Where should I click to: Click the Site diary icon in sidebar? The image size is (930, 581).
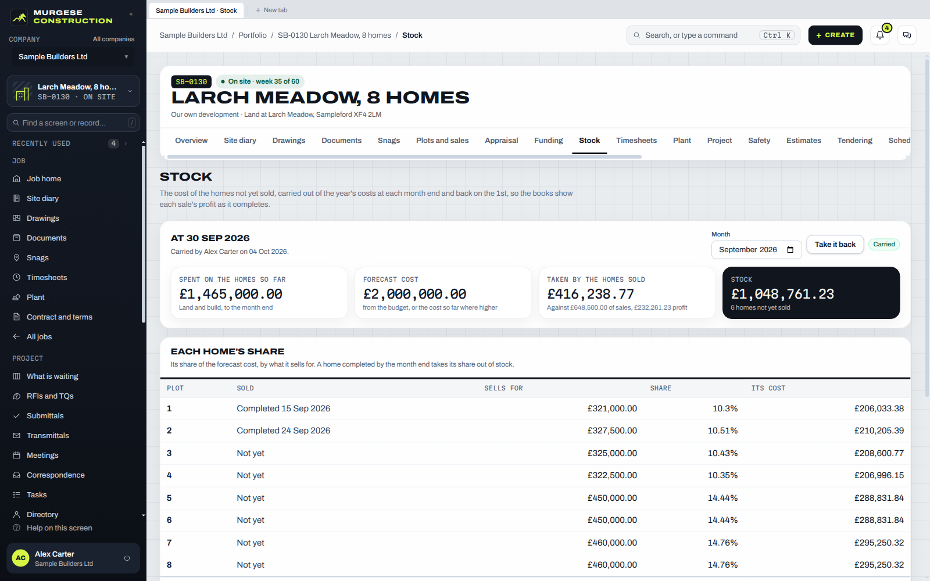(x=17, y=199)
